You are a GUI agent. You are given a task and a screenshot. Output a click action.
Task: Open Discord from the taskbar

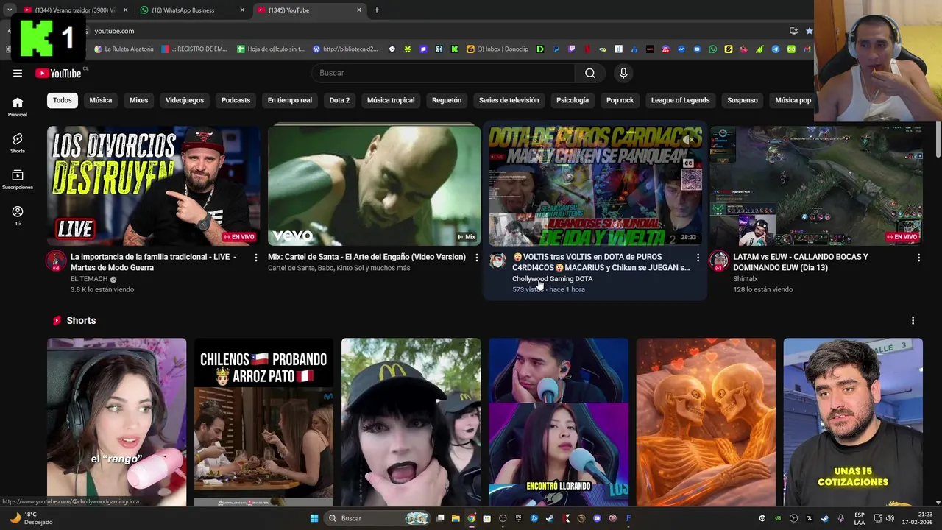pyautogui.click(x=597, y=518)
